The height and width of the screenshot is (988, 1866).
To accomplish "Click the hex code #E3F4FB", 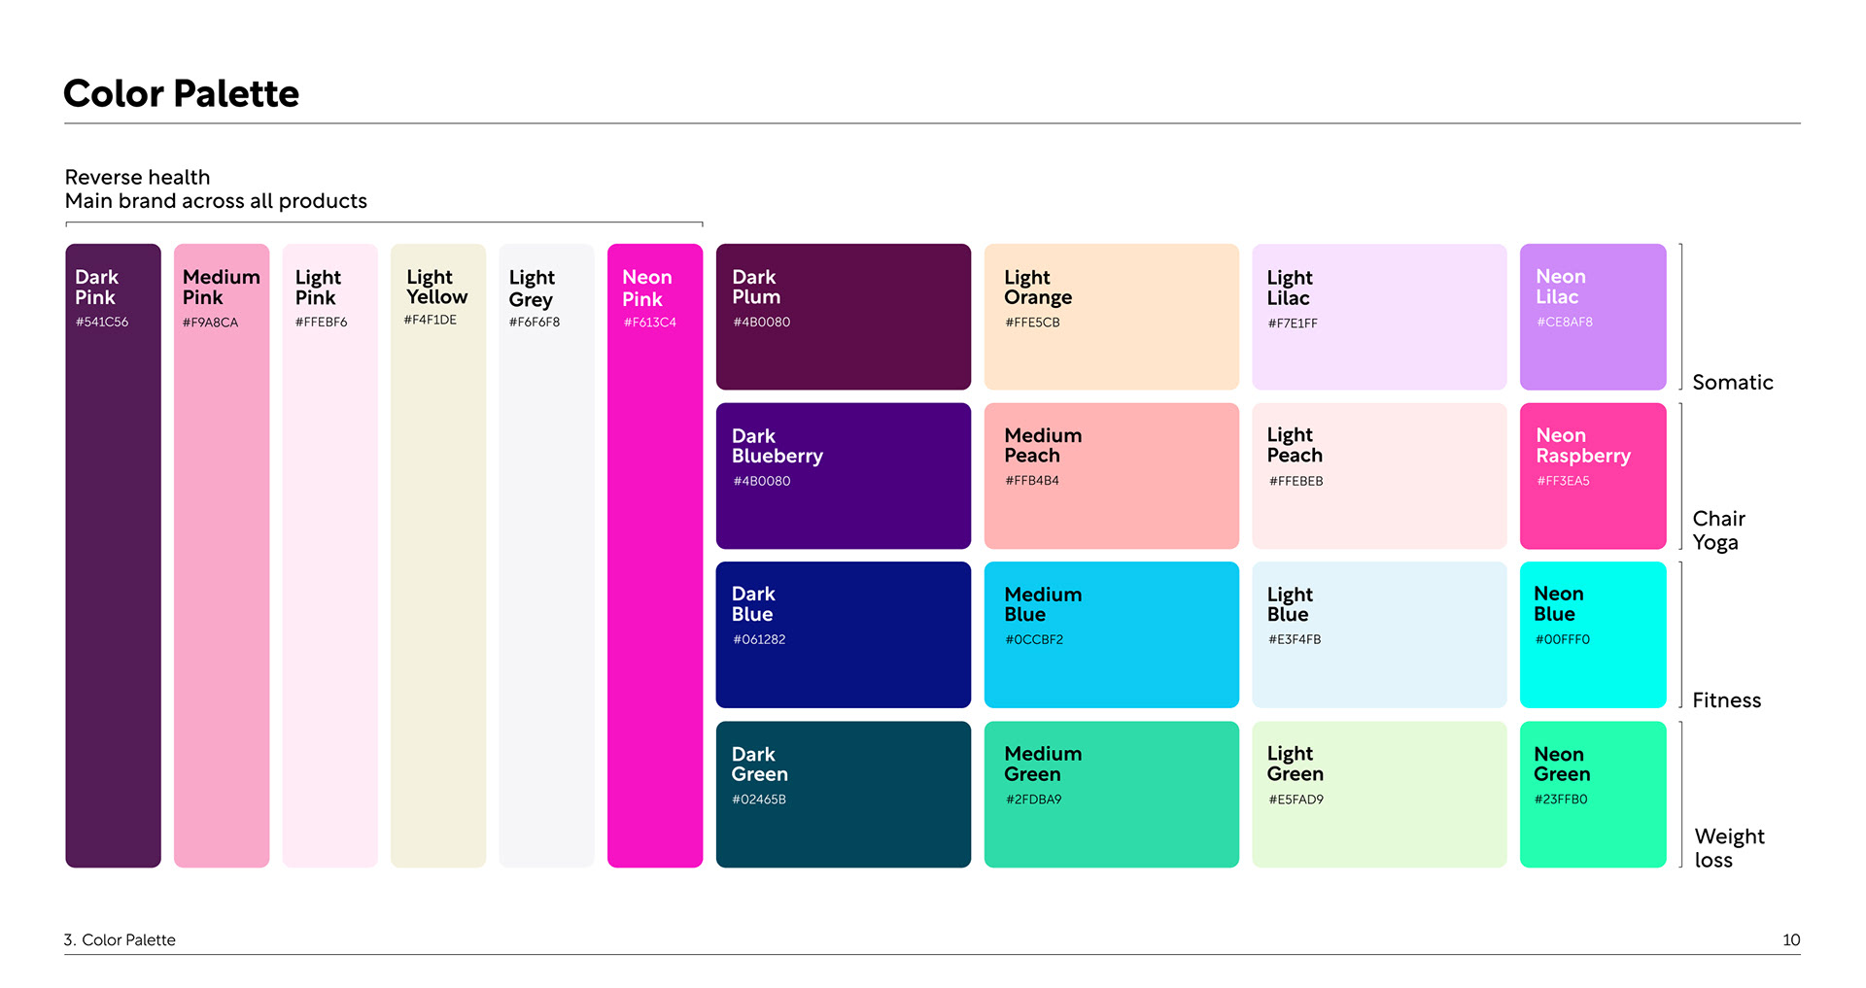I will coord(1295,639).
